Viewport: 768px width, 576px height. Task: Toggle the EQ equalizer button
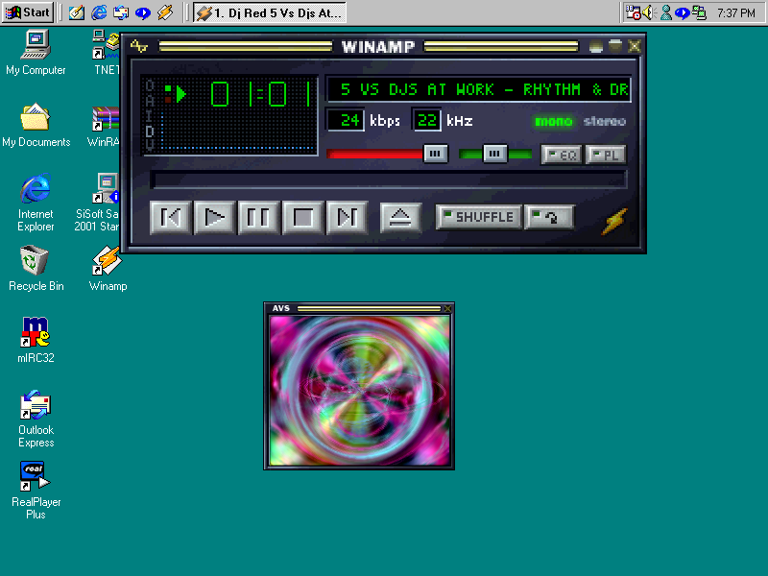(562, 155)
